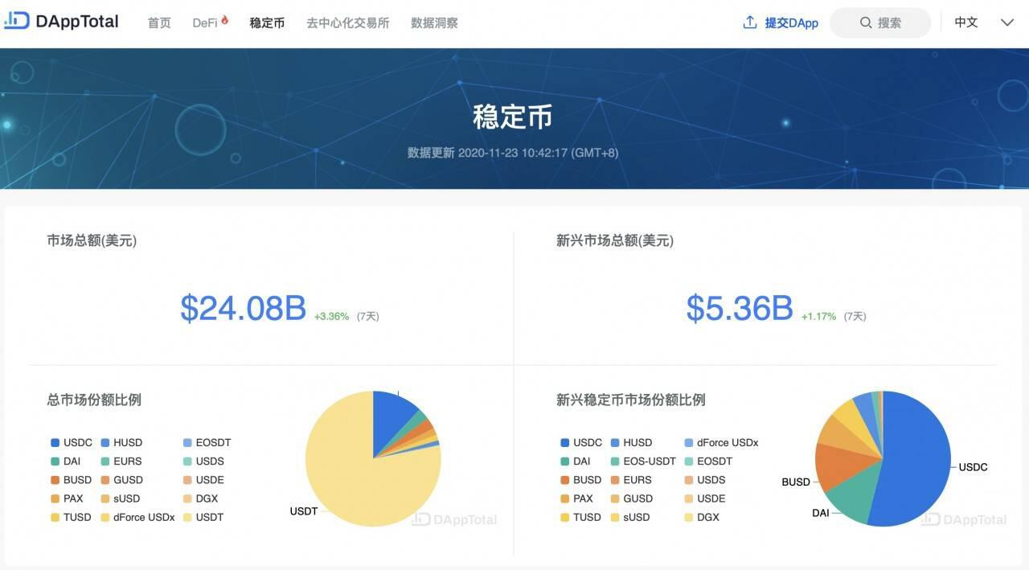The height and width of the screenshot is (570, 1029).
Task: Toggle BUSD in total market share legend
Action: tap(72, 480)
